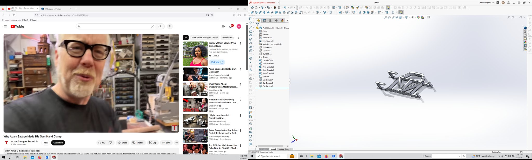Open the SolidWorks Options gear
The image size is (532, 160).
coord(279,8)
